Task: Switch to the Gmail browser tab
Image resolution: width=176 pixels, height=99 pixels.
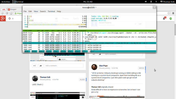Action: tap(4, 10)
